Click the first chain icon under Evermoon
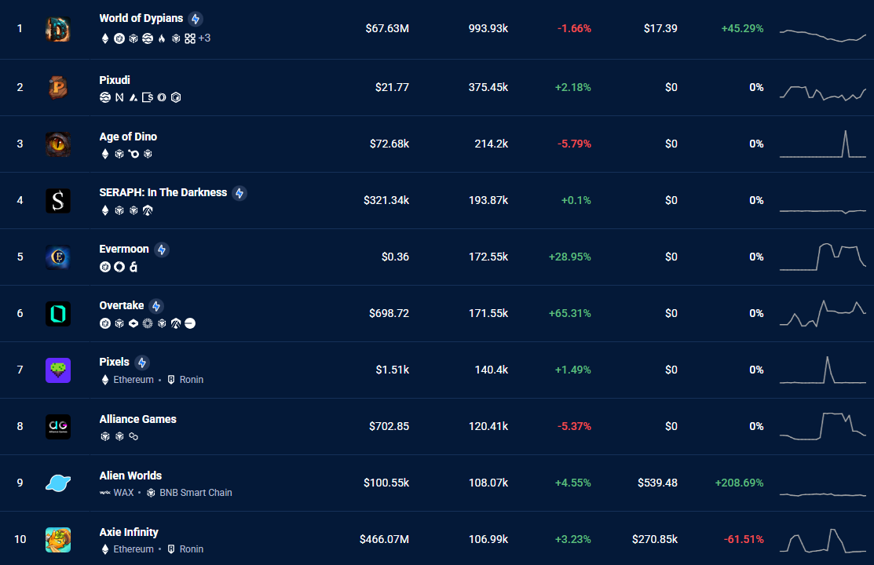The image size is (874, 565). 104,267
